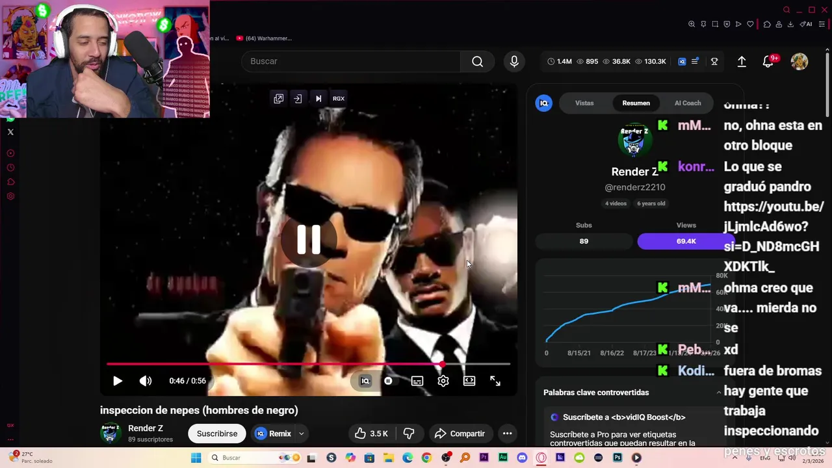Click the Warhammer browser tab
This screenshot has height=468, width=832.
coord(264,38)
